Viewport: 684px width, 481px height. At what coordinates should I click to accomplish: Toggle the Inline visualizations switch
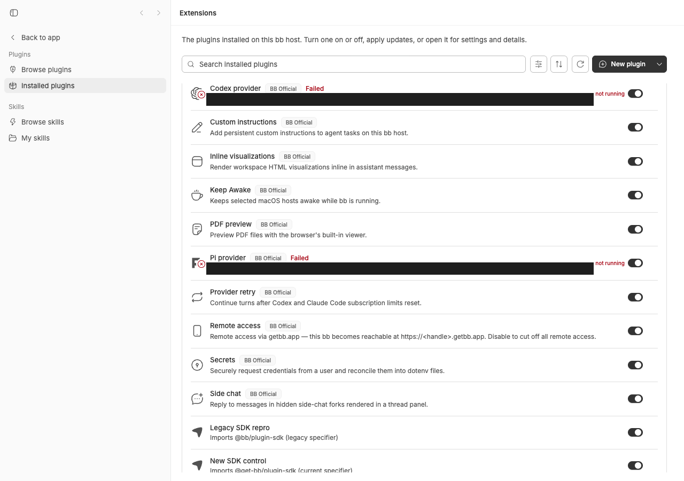pyautogui.click(x=635, y=161)
